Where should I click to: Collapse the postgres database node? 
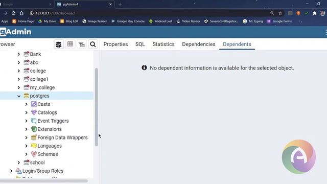pyautogui.click(x=19, y=96)
